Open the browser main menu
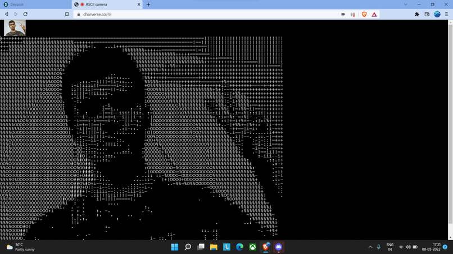The image size is (453, 254). click(x=446, y=14)
